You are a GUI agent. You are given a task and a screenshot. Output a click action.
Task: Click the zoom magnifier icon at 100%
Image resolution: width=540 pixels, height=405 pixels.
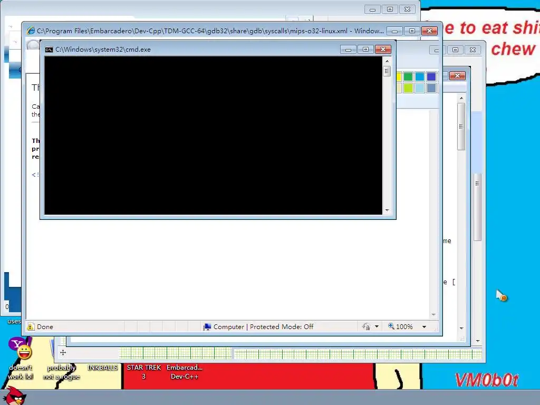click(391, 326)
